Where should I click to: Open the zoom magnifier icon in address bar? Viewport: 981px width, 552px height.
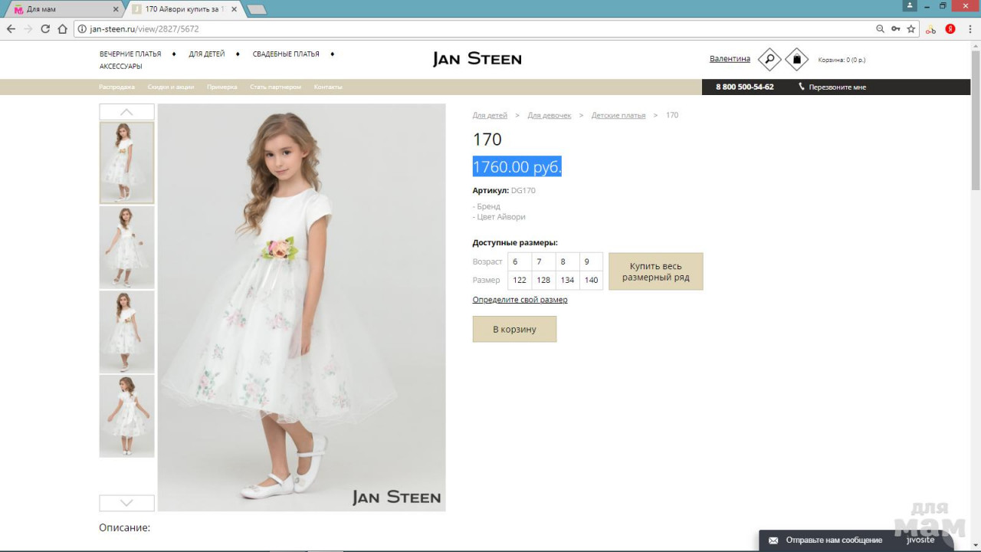click(880, 29)
